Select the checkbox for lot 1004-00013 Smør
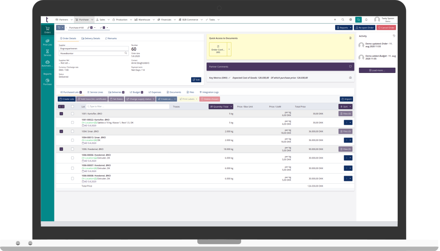This screenshot has height=251, width=440. (x=72, y=140)
